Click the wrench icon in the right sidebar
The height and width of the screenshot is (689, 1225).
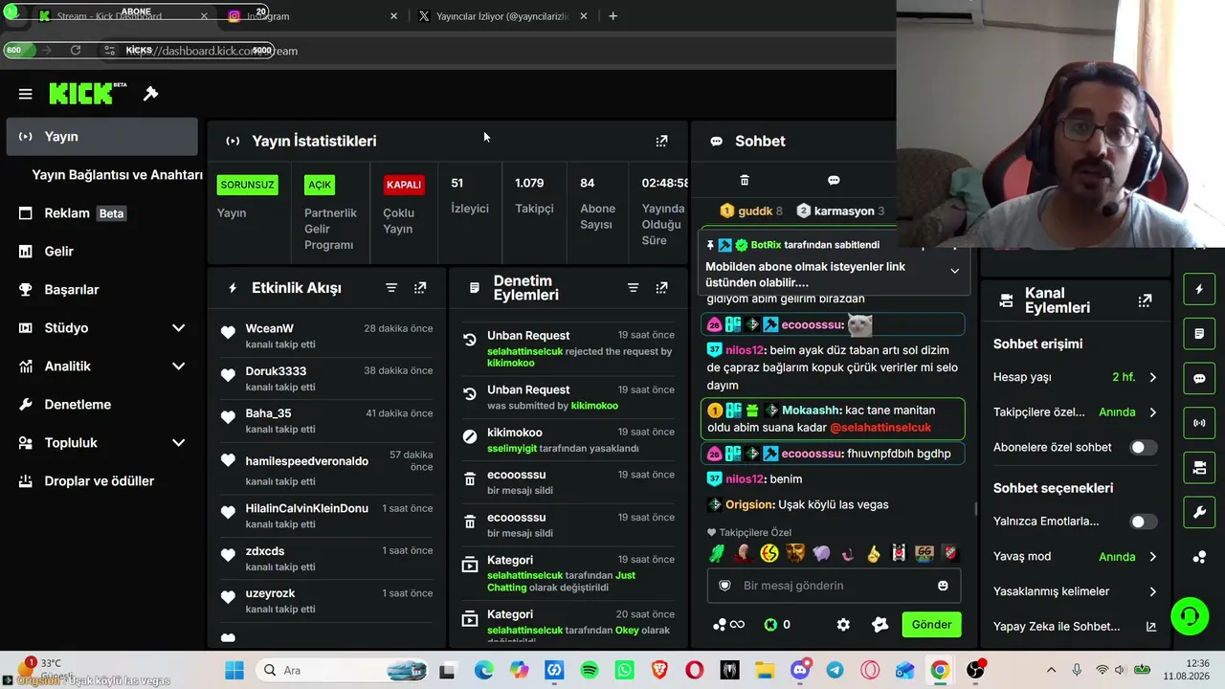click(x=1199, y=512)
